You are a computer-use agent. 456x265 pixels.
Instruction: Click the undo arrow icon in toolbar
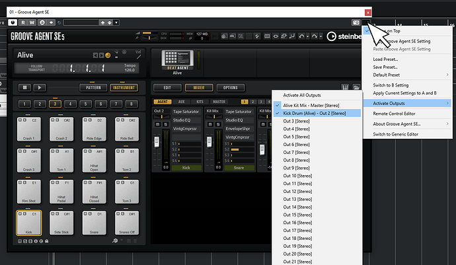(x=301, y=36)
